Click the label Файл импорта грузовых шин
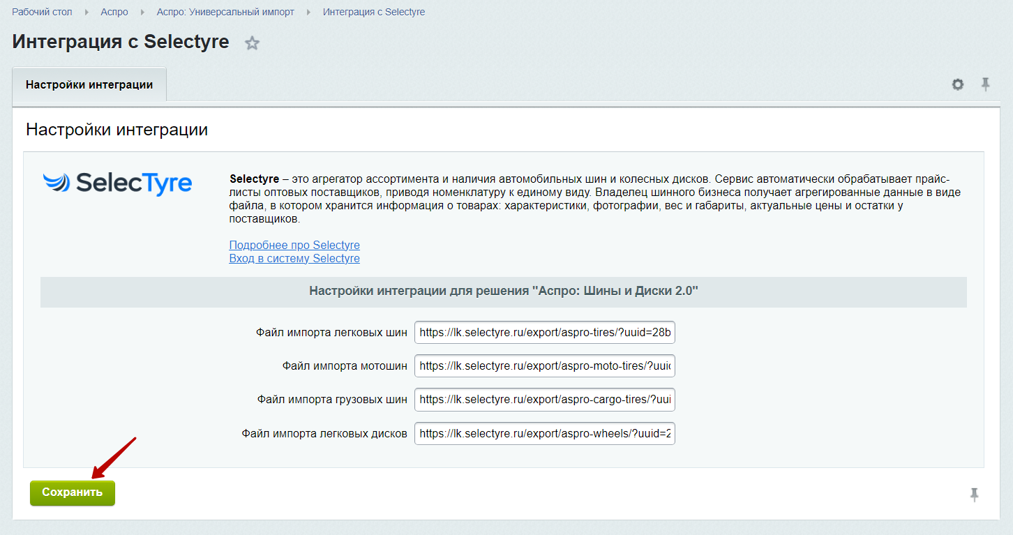Image resolution: width=1013 pixels, height=535 pixels. click(x=332, y=400)
